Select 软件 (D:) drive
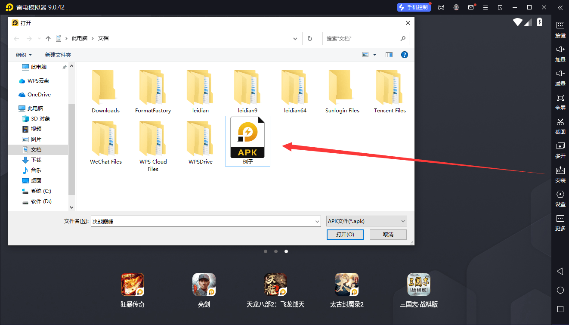This screenshot has height=325, width=569. [x=37, y=201]
